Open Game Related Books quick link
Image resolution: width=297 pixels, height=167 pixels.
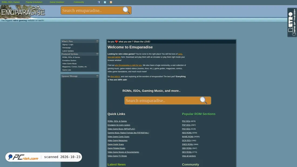coord(116,148)
